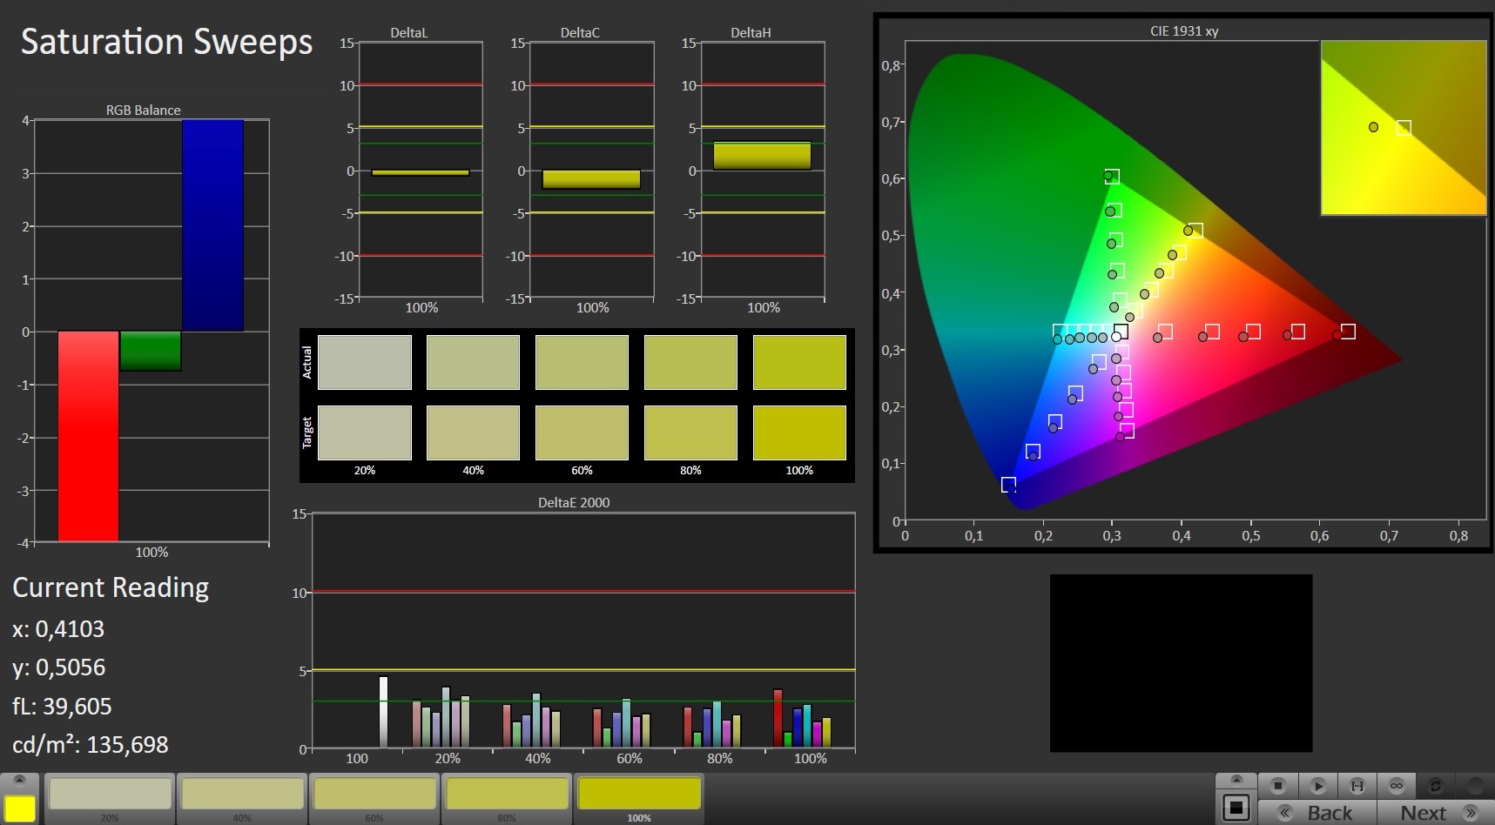
Task: Click the 100% Actual yellow patch
Action: (798, 362)
